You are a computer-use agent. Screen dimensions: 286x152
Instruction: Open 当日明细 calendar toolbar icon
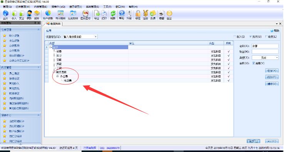60,15
